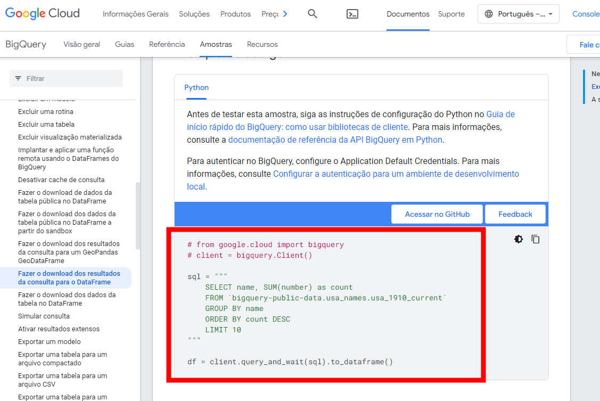The height and width of the screenshot is (401, 600).
Task: Activate the Cloud Shell terminal icon
Action: coord(352,14)
